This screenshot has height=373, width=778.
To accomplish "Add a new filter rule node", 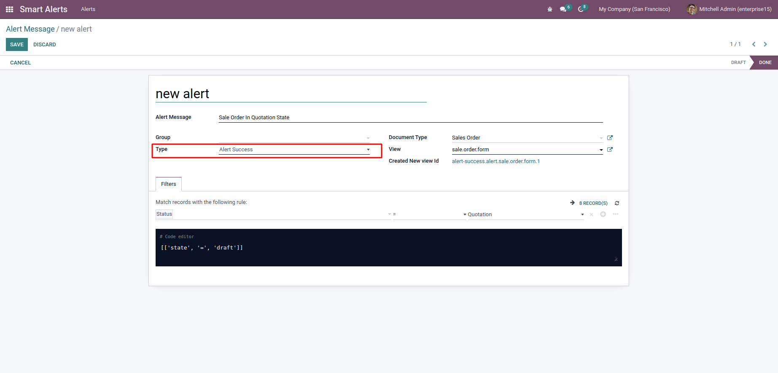I will (x=603, y=214).
